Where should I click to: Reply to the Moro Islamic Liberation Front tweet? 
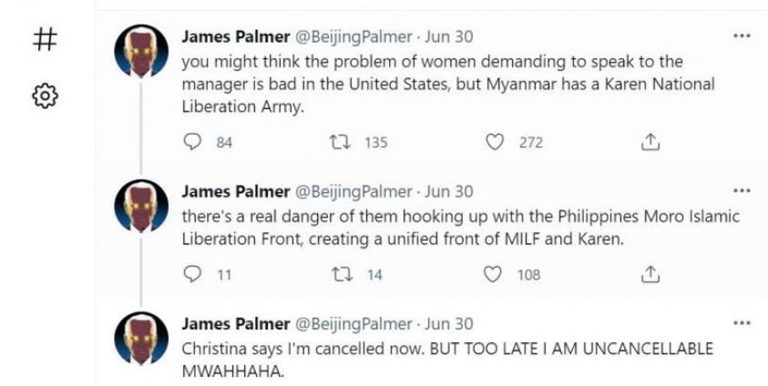(x=192, y=274)
